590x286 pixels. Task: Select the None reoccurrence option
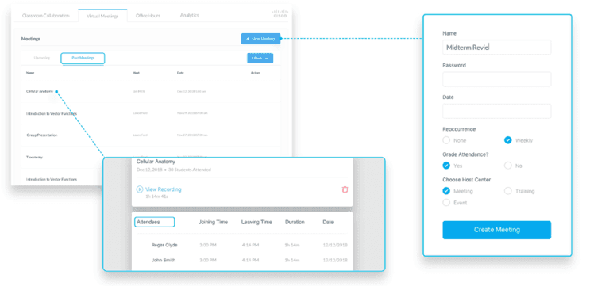click(x=446, y=140)
